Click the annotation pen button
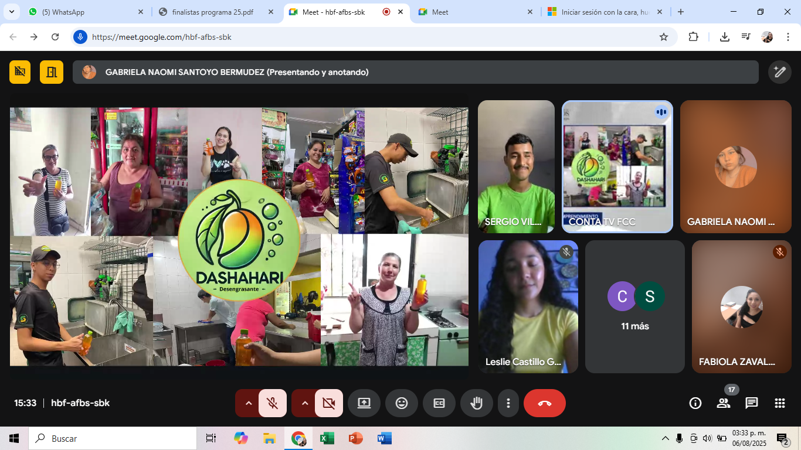The width and height of the screenshot is (801, 450). (780, 72)
